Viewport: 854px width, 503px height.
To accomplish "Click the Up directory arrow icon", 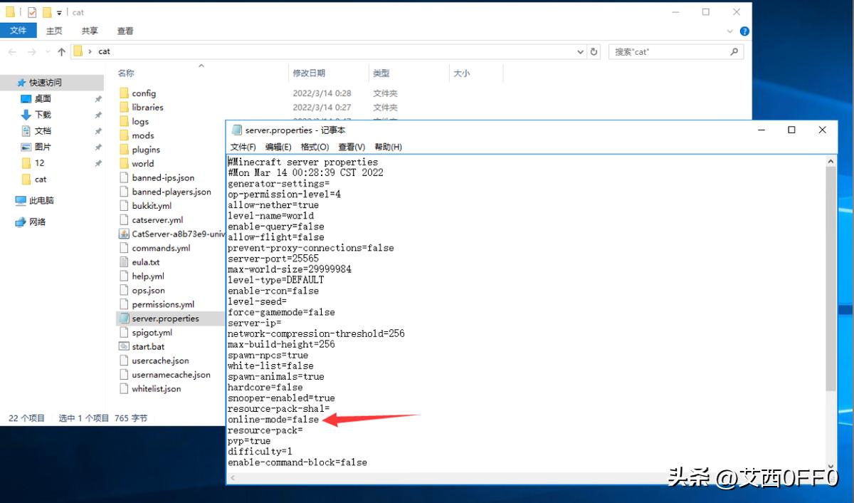I will 61,51.
